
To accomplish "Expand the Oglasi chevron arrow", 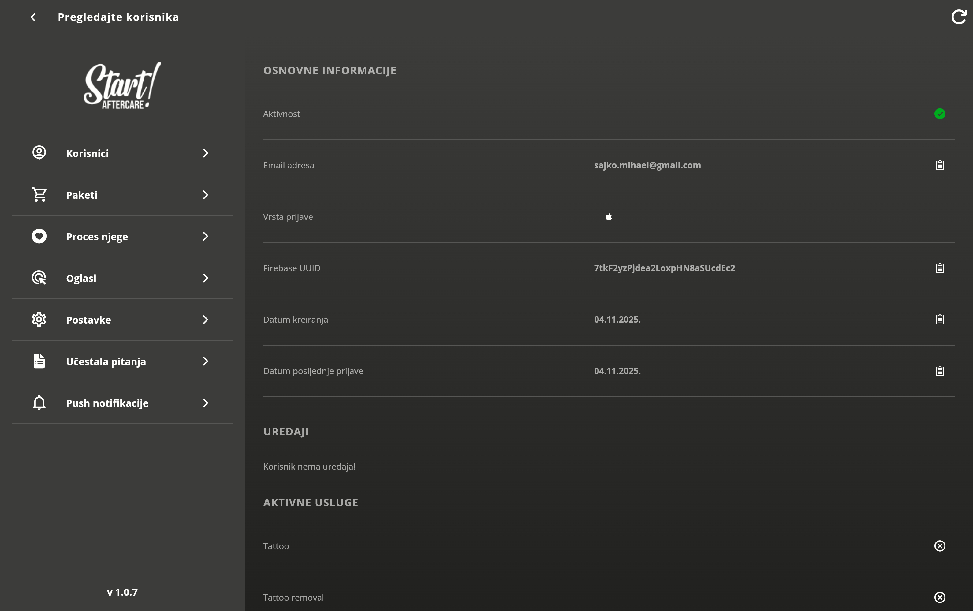I will click(x=205, y=278).
